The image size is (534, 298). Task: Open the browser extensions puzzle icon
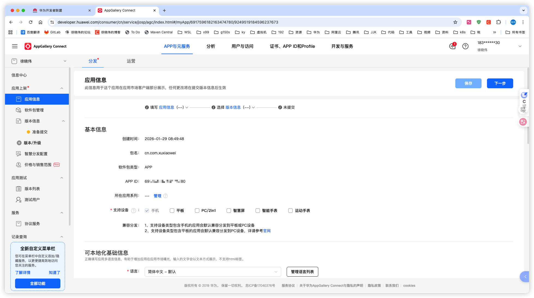click(499, 22)
